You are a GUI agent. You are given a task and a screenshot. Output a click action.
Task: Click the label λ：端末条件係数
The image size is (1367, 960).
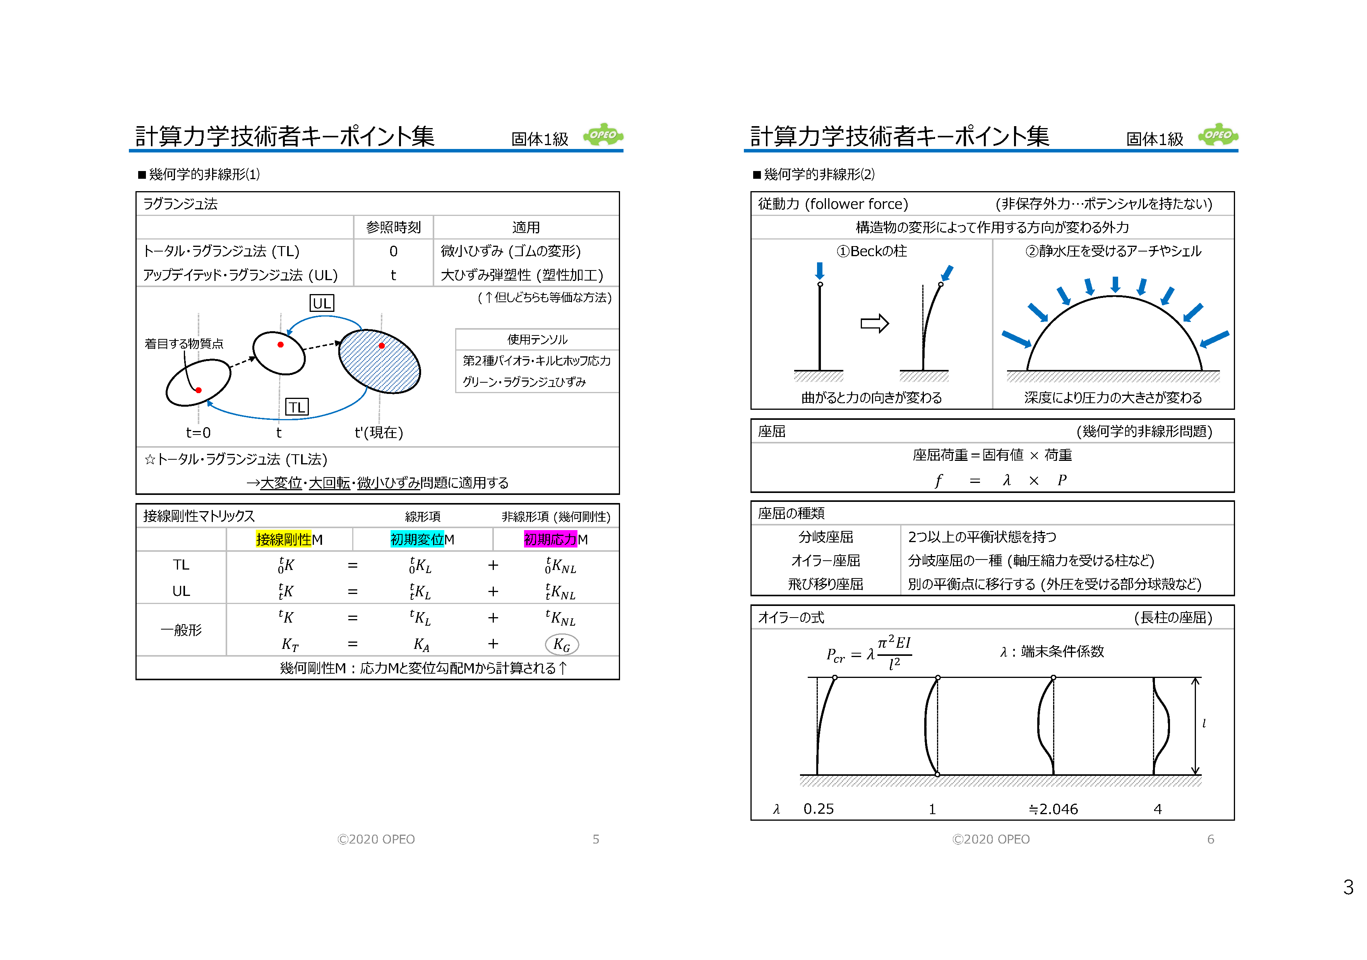click(x=1052, y=652)
